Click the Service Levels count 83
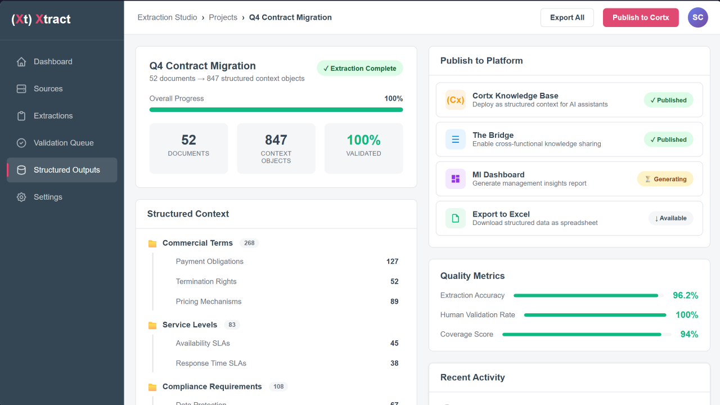This screenshot has height=405, width=720. point(231,325)
